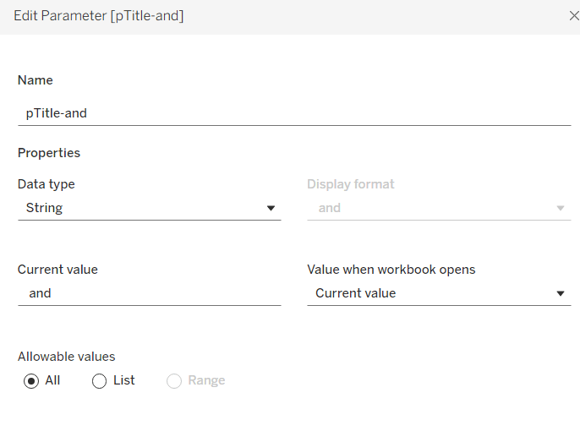Select the List allowable values radio button
Image resolution: width=580 pixels, height=442 pixels.
click(99, 381)
